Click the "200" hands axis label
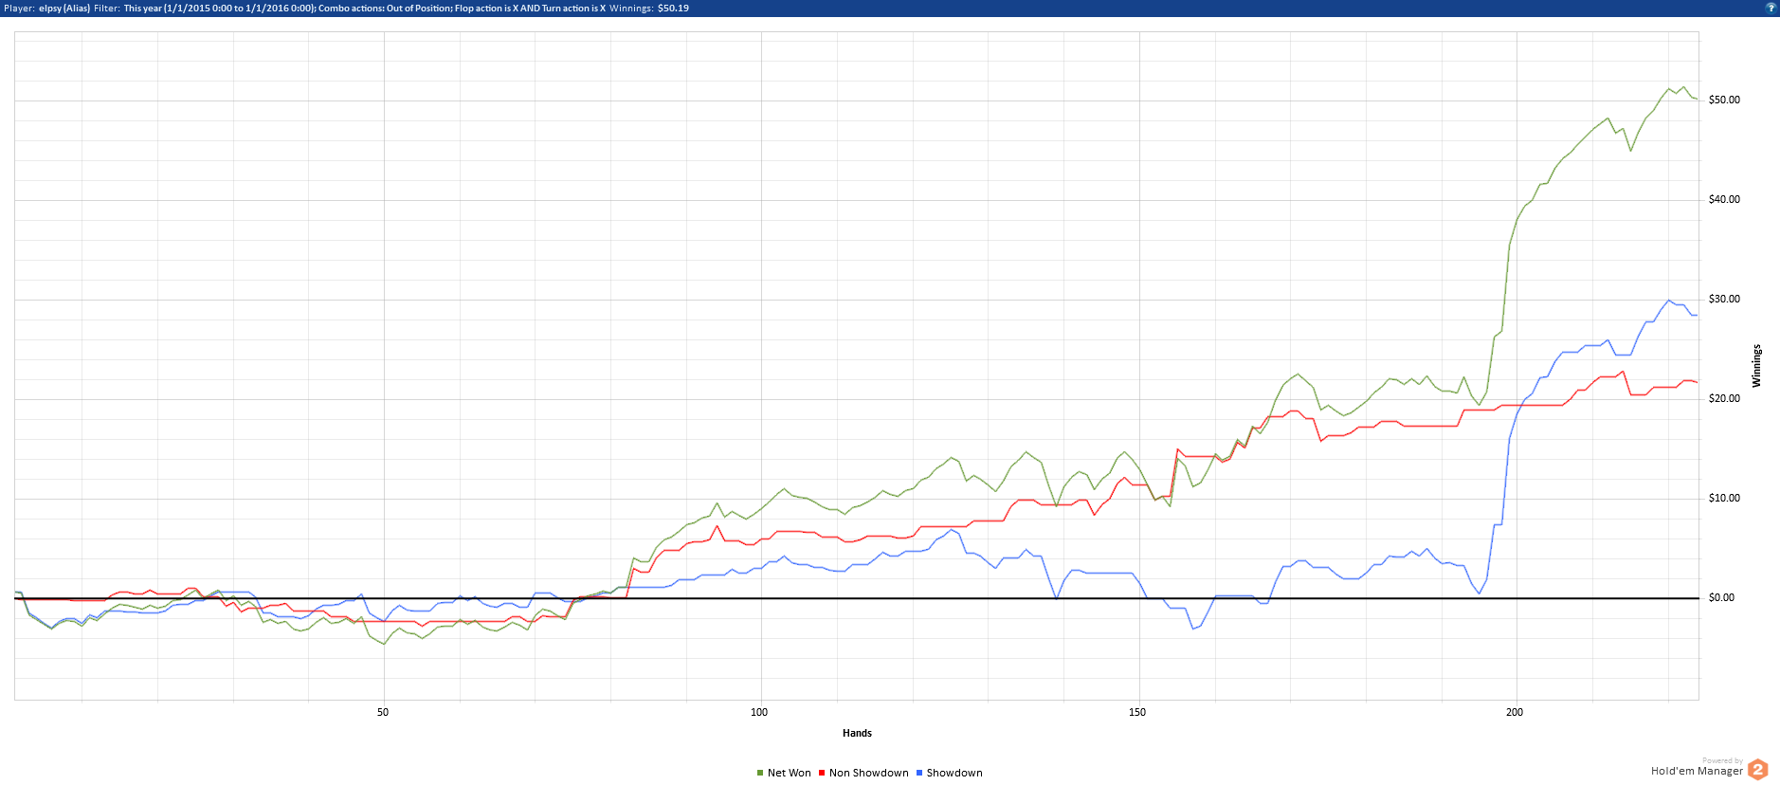Image resolution: width=1780 pixels, height=785 pixels. (x=1515, y=712)
